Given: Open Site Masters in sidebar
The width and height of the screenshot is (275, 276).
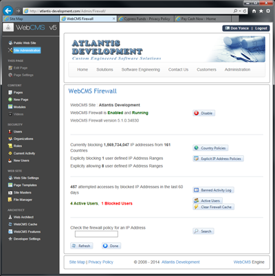Looking at the screenshot, I should 20,192.
